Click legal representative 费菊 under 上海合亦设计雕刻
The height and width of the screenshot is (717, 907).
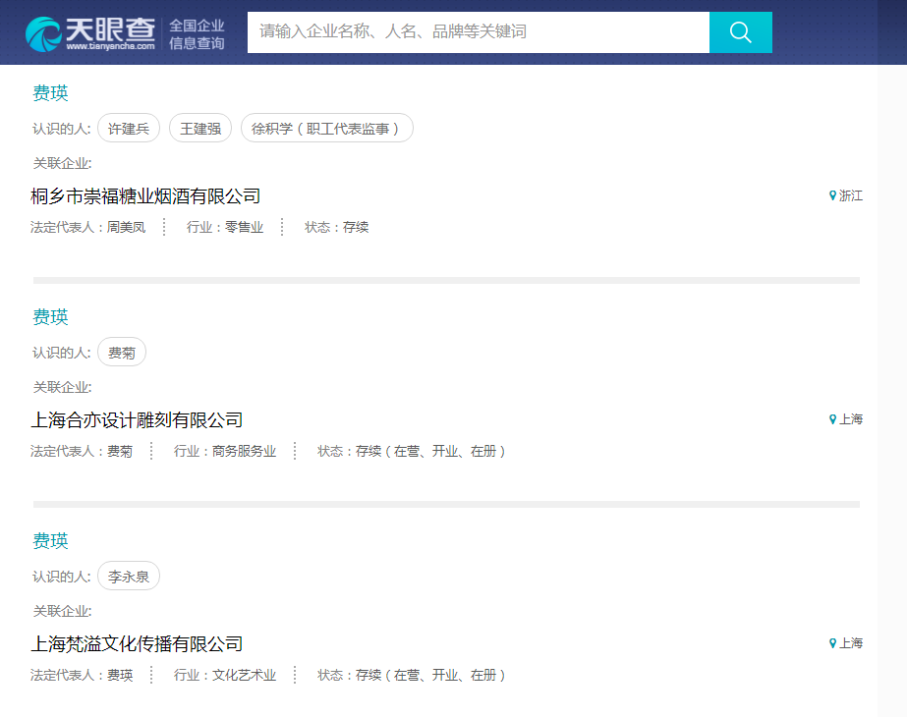tap(120, 452)
